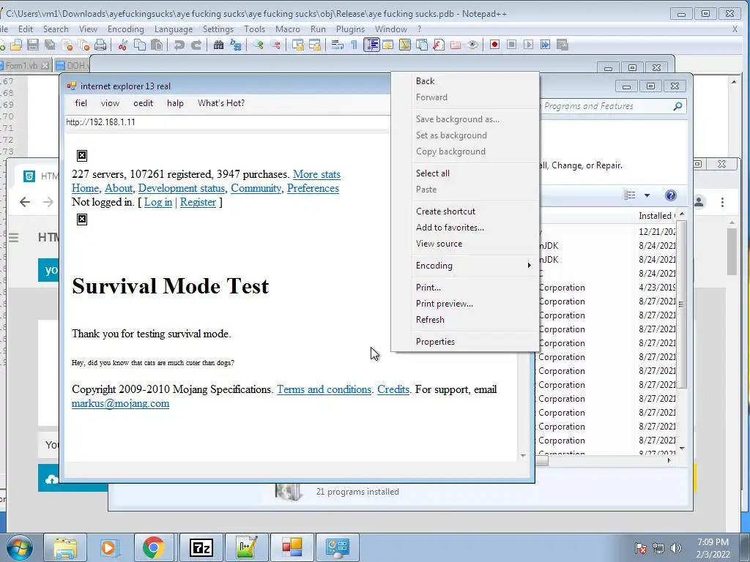This screenshot has height=562, width=750.
Task: Click the Chrome back arrow button
Action: pos(25,202)
